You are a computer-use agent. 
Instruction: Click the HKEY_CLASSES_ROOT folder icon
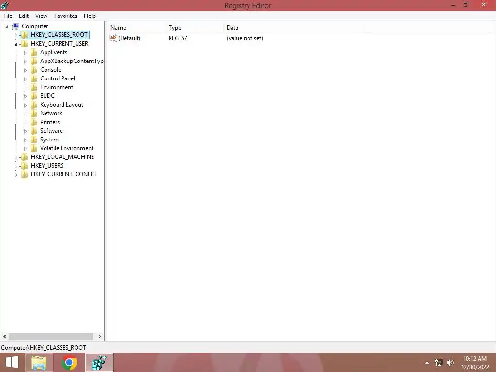pyautogui.click(x=25, y=35)
